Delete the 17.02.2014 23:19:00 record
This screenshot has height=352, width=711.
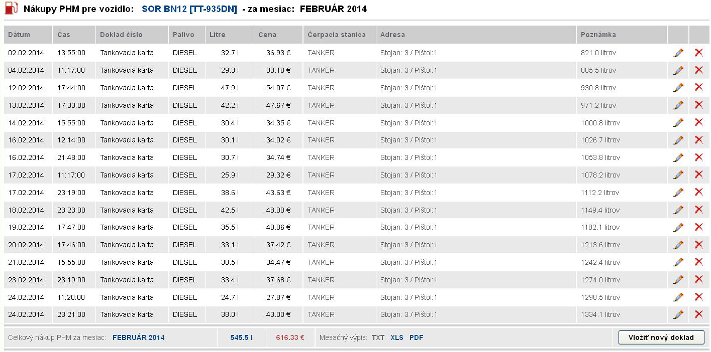(x=698, y=192)
